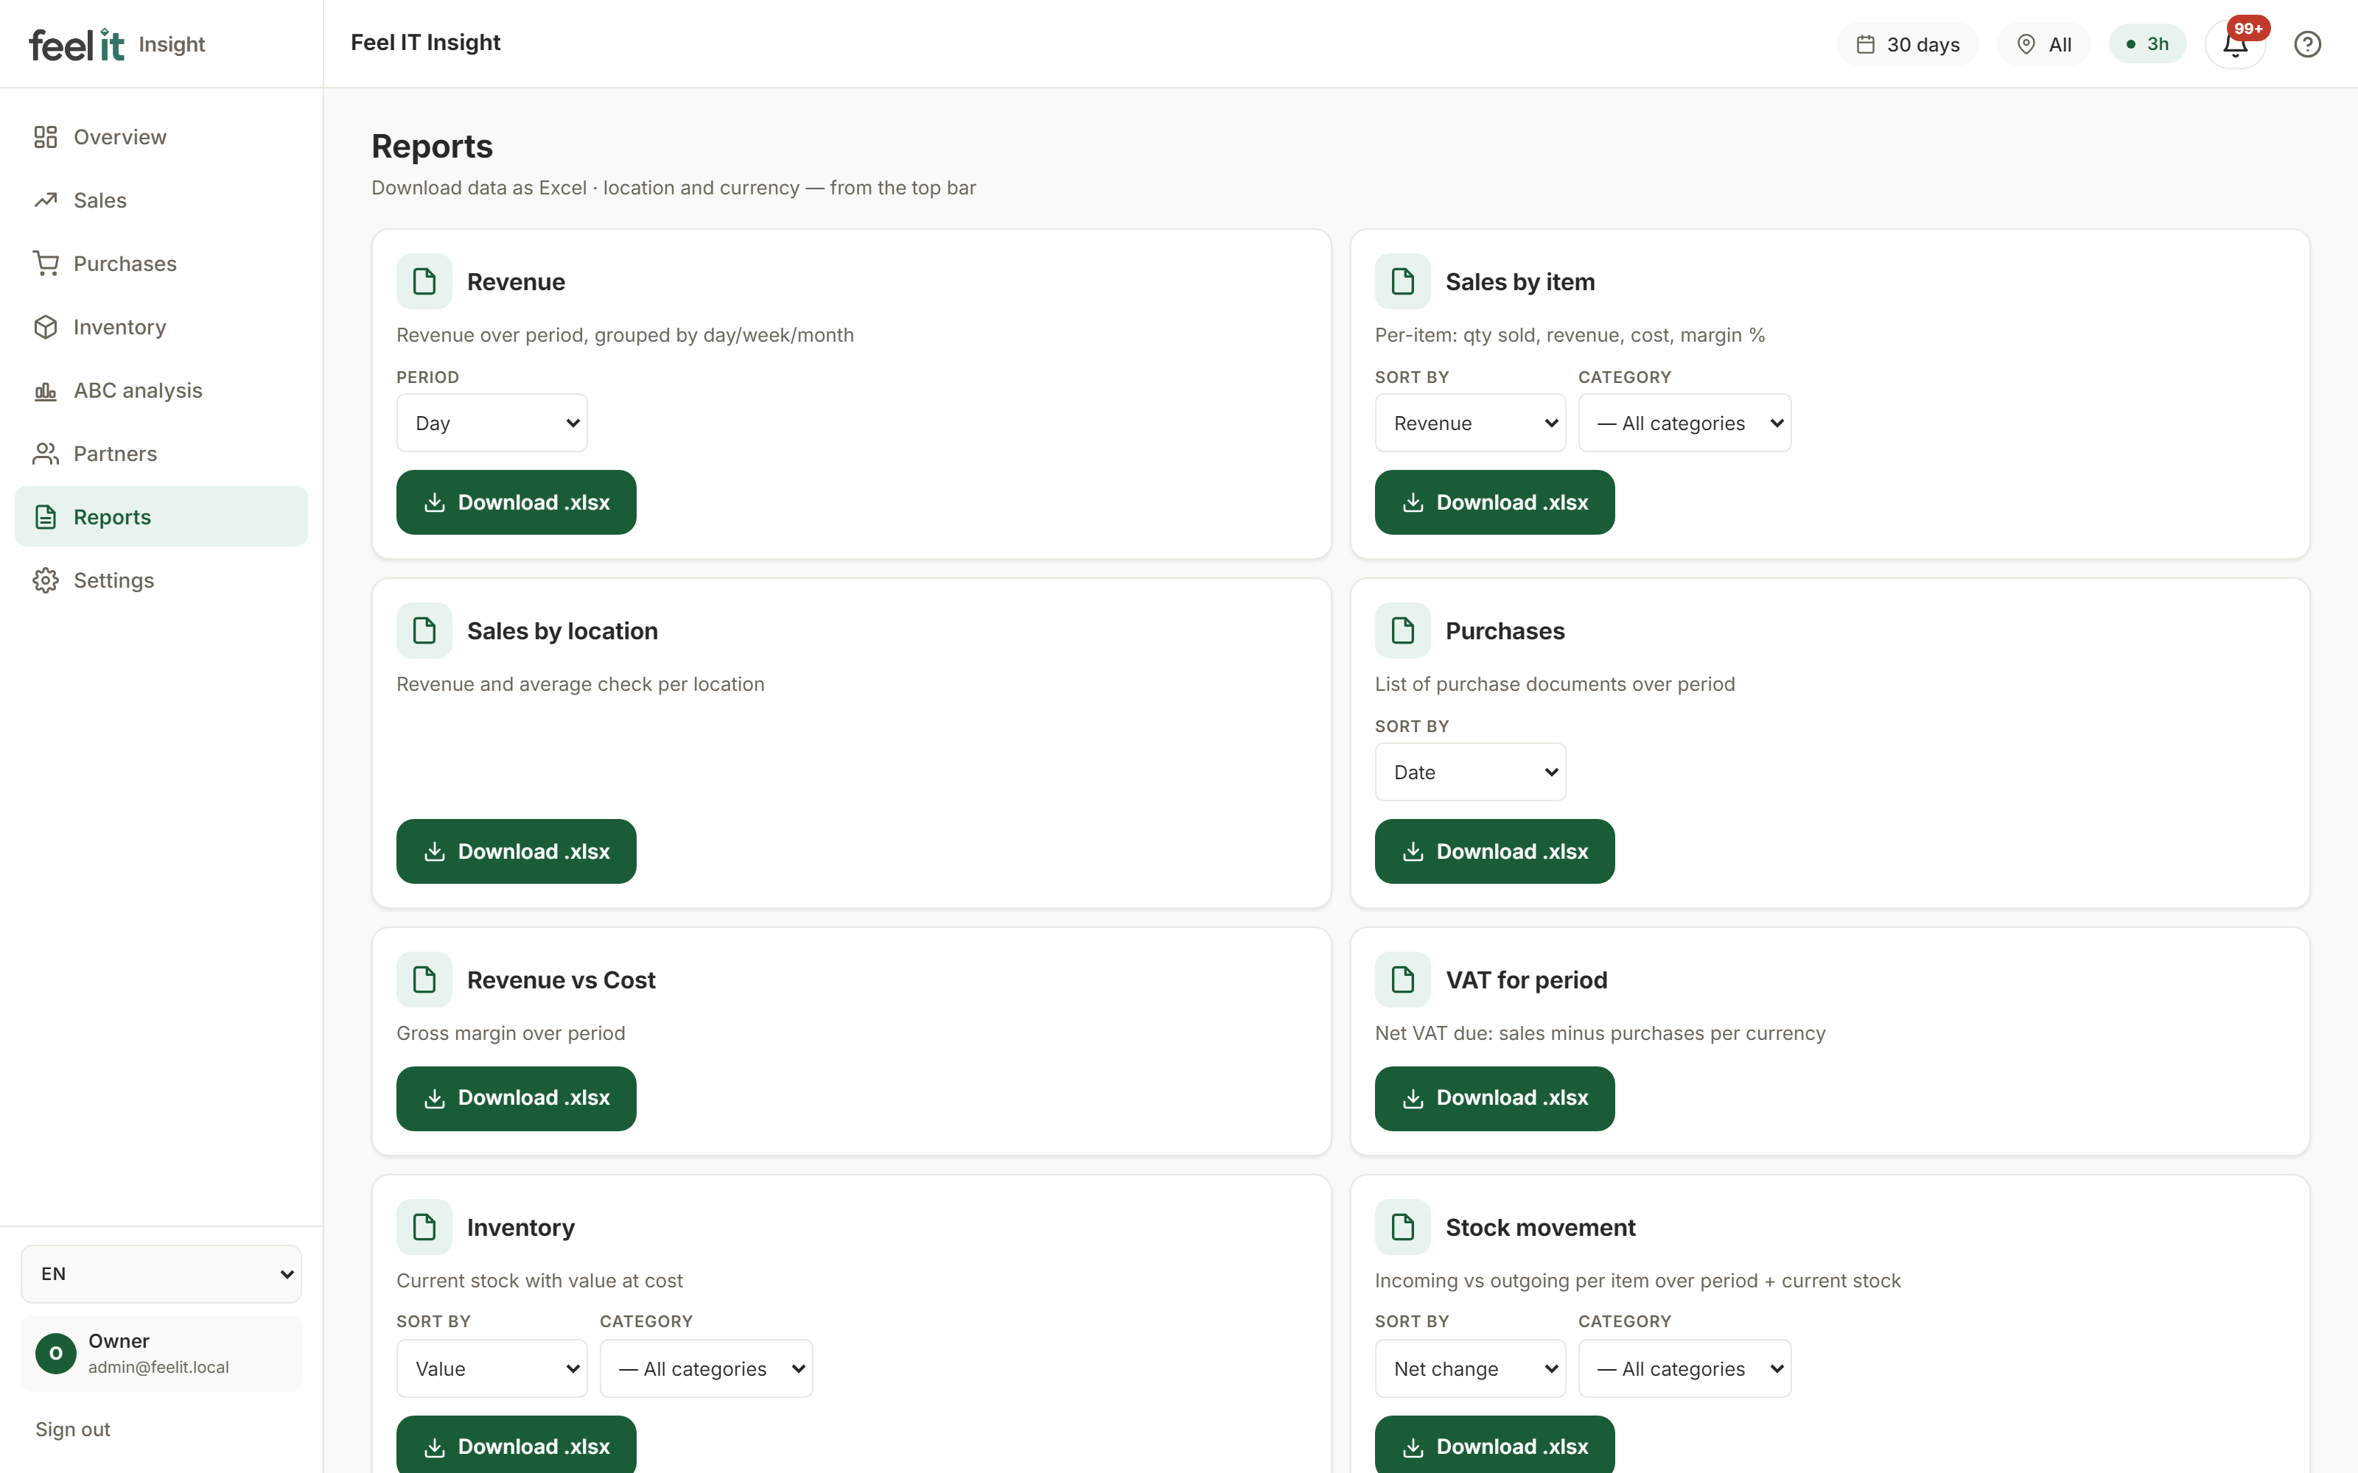Open notifications bell with 99+ badge

pyautogui.click(x=2235, y=44)
